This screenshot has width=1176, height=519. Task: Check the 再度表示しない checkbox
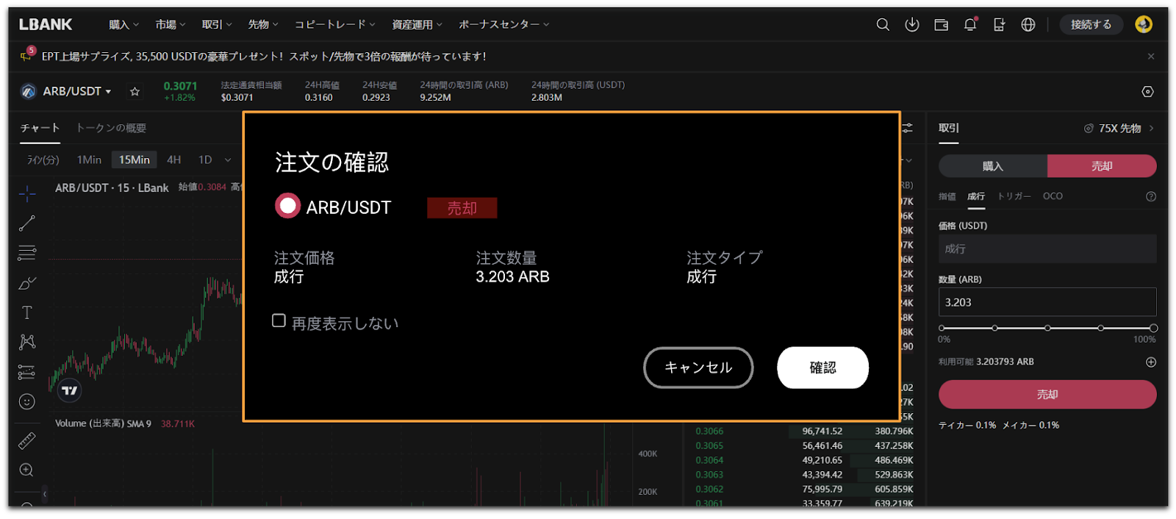(x=279, y=321)
